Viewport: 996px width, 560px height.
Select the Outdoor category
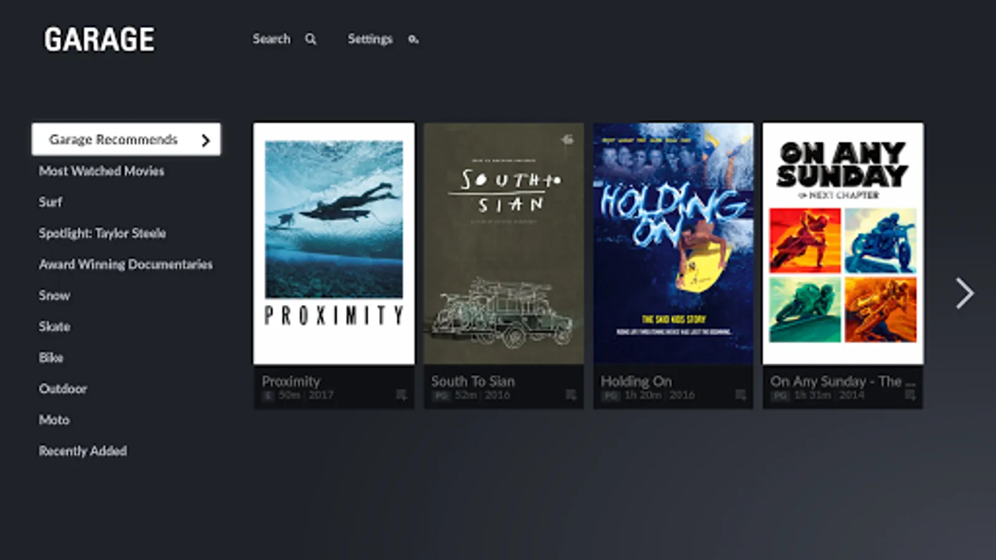(x=63, y=389)
